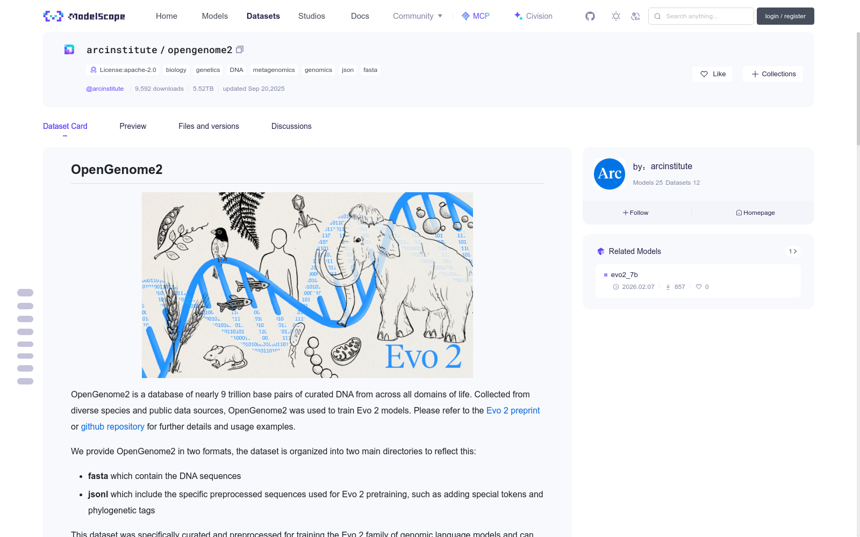This screenshot has height=537, width=860.
Task: Switch language with the translate icon
Action: pos(635,16)
